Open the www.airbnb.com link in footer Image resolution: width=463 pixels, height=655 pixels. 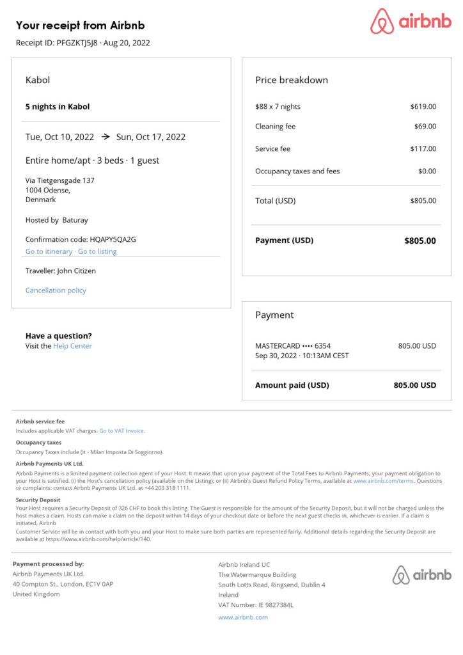pyautogui.click(x=243, y=617)
